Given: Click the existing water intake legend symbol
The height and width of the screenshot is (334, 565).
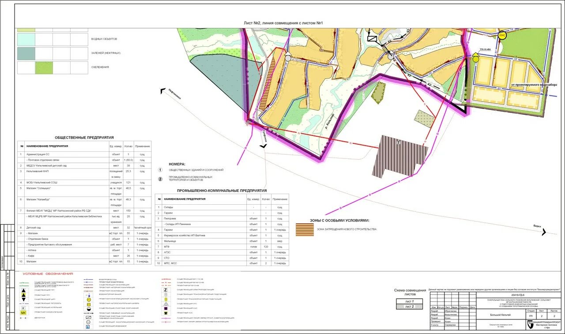Looking at the screenshot, I should (88, 326).
